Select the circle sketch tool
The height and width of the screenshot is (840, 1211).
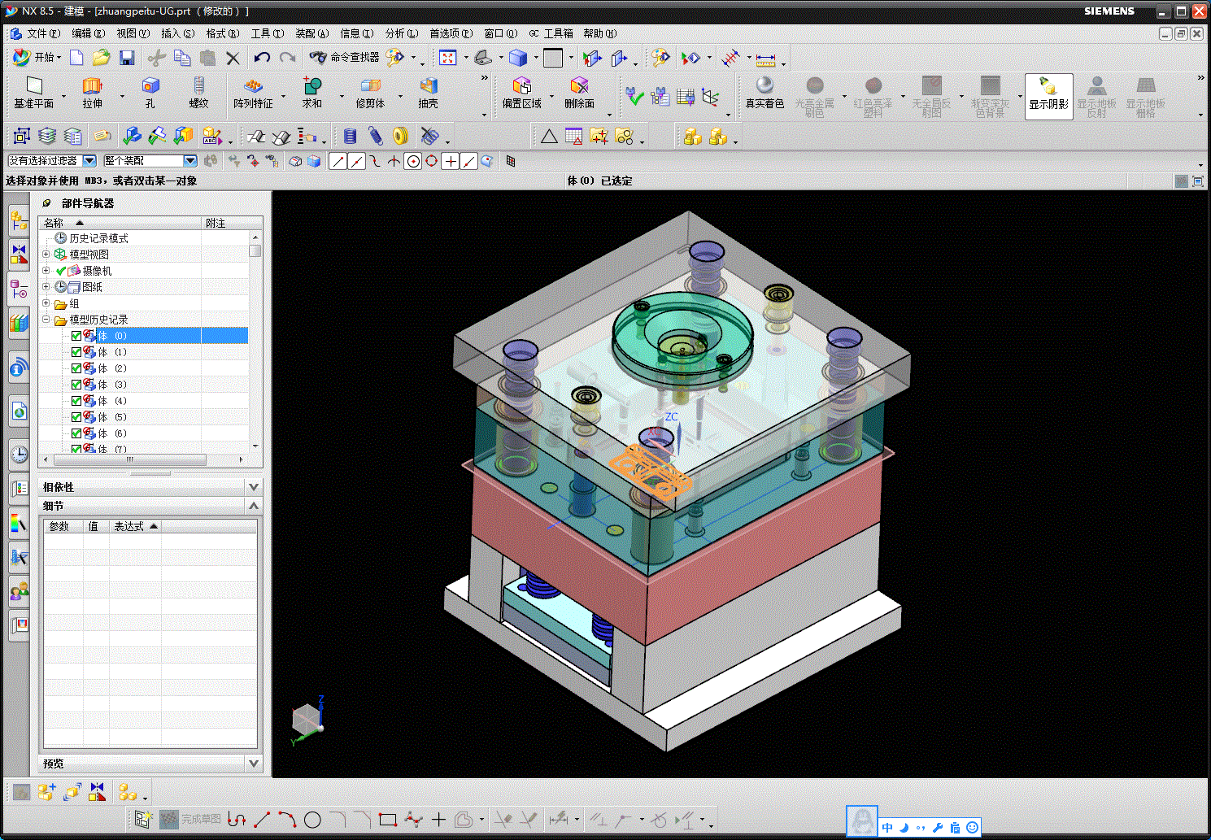[312, 820]
